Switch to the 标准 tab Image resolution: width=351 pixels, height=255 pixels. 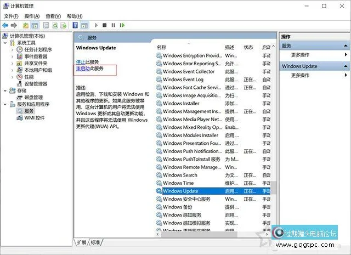tap(95, 242)
